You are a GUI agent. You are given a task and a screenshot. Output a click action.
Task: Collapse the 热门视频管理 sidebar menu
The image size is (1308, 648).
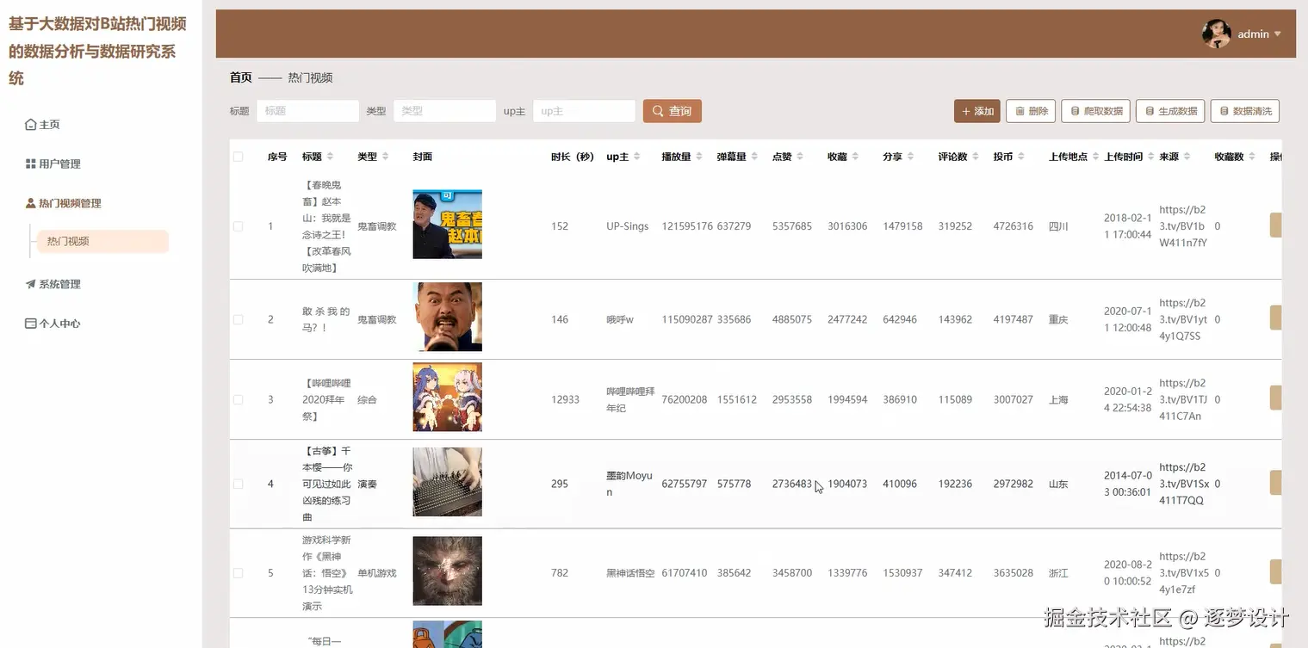[x=63, y=203]
